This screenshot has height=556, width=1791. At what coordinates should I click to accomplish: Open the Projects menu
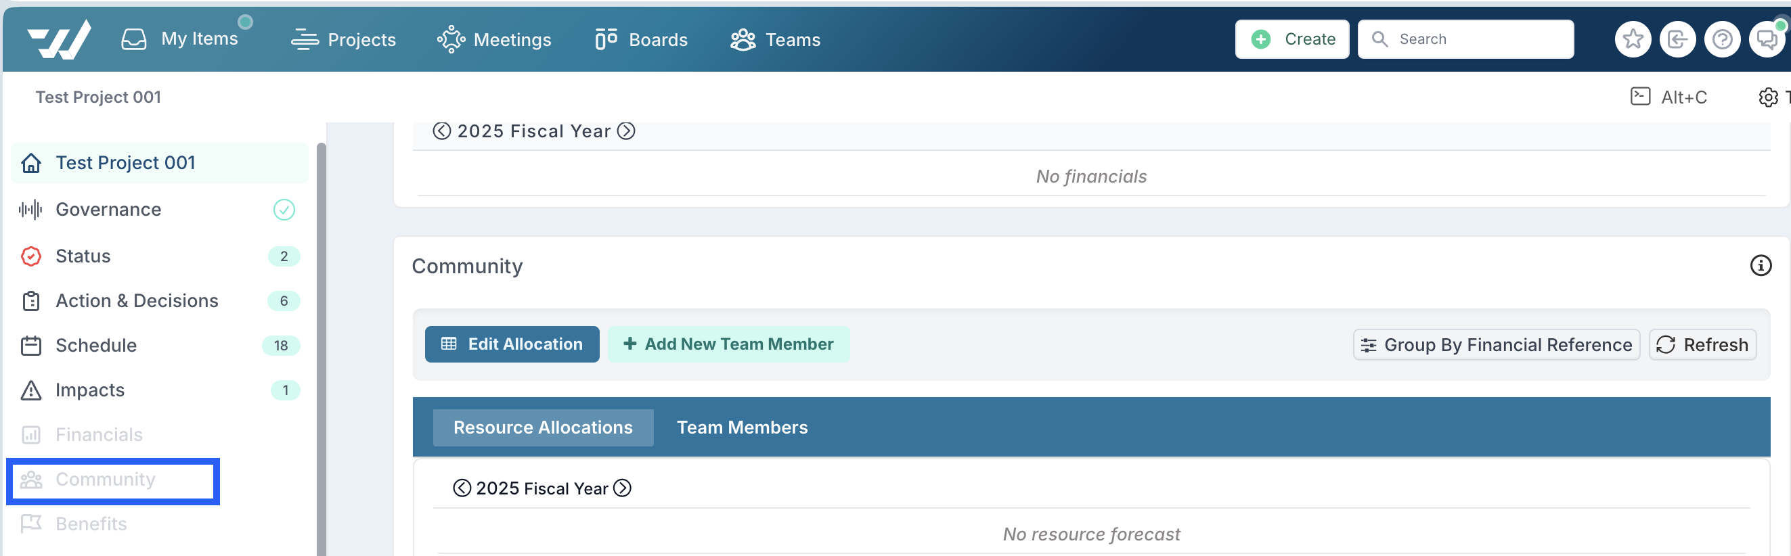342,40
